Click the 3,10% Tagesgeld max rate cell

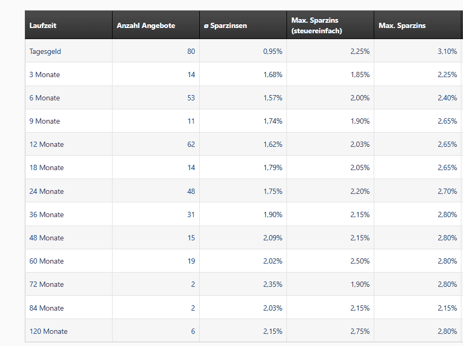click(447, 51)
